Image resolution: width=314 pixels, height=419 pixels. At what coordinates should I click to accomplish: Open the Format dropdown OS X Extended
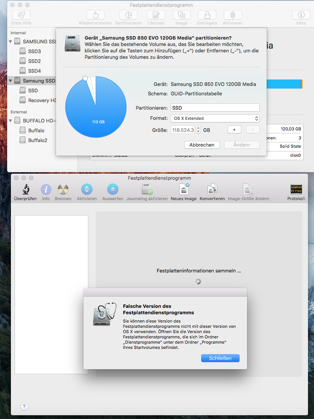[x=215, y=118]
